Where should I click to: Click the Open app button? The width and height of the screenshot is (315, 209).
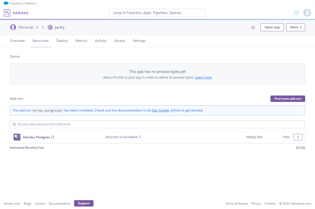pos(272,27)
